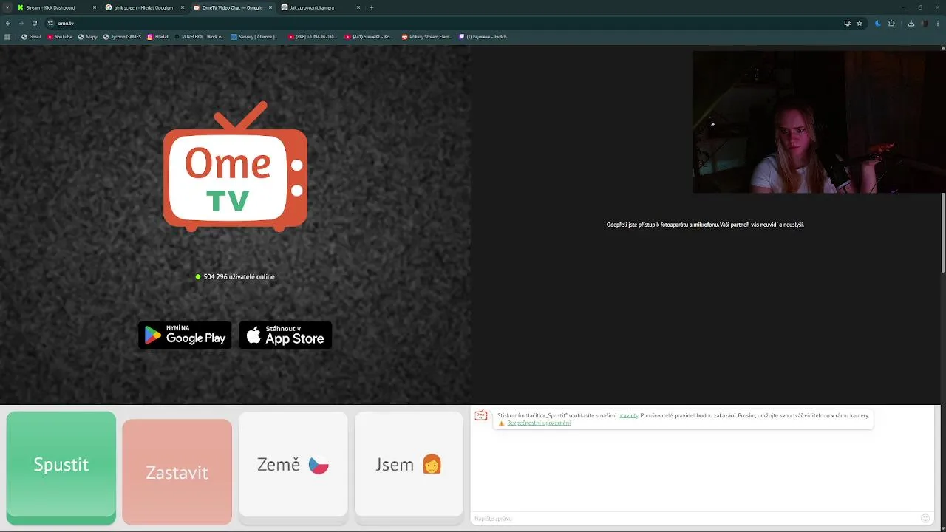
Task: Open the Chrome profile avatar
Action: pos(925,23)
